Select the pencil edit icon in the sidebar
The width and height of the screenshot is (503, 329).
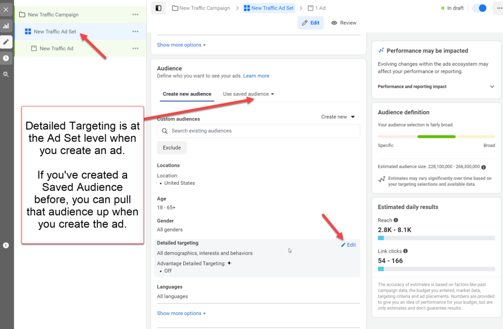[6, 42]
